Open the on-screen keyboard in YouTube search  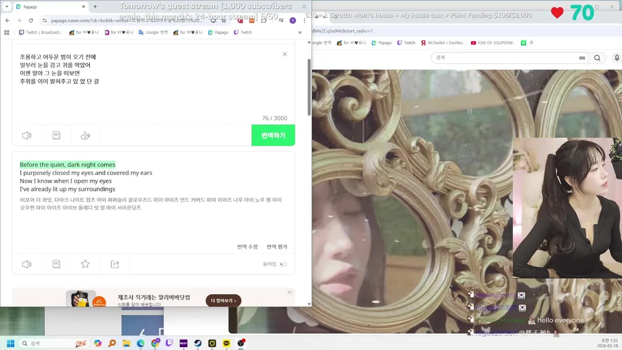[x=582, y=58]
